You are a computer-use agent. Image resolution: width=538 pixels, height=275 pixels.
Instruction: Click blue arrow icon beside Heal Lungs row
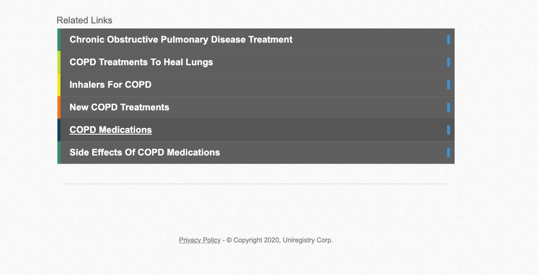pyautogui.click(x=448, y=62)
